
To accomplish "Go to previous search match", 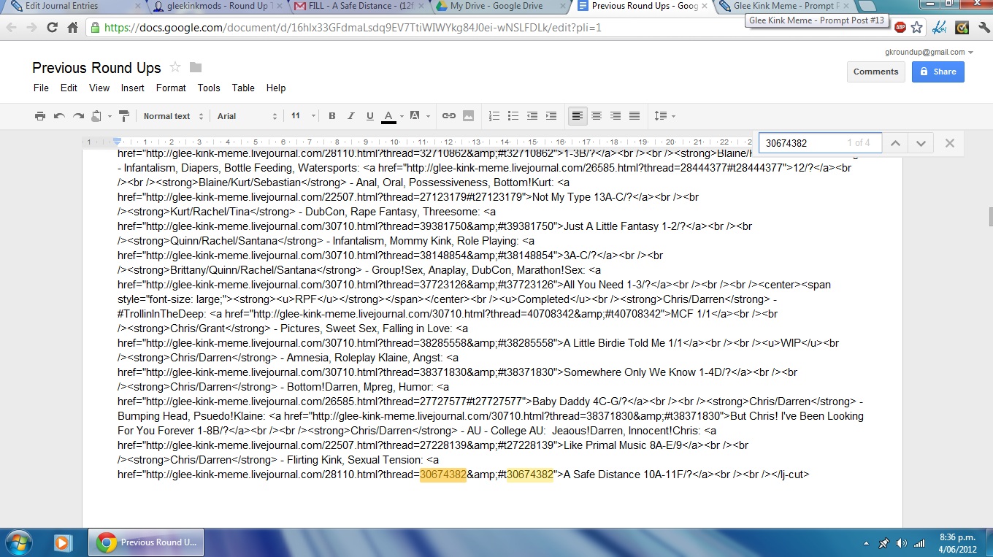I will pos(895,143).
